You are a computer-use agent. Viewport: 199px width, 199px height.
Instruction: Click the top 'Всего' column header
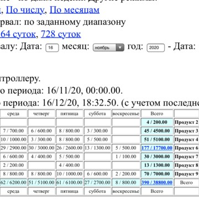coord(157,113)
